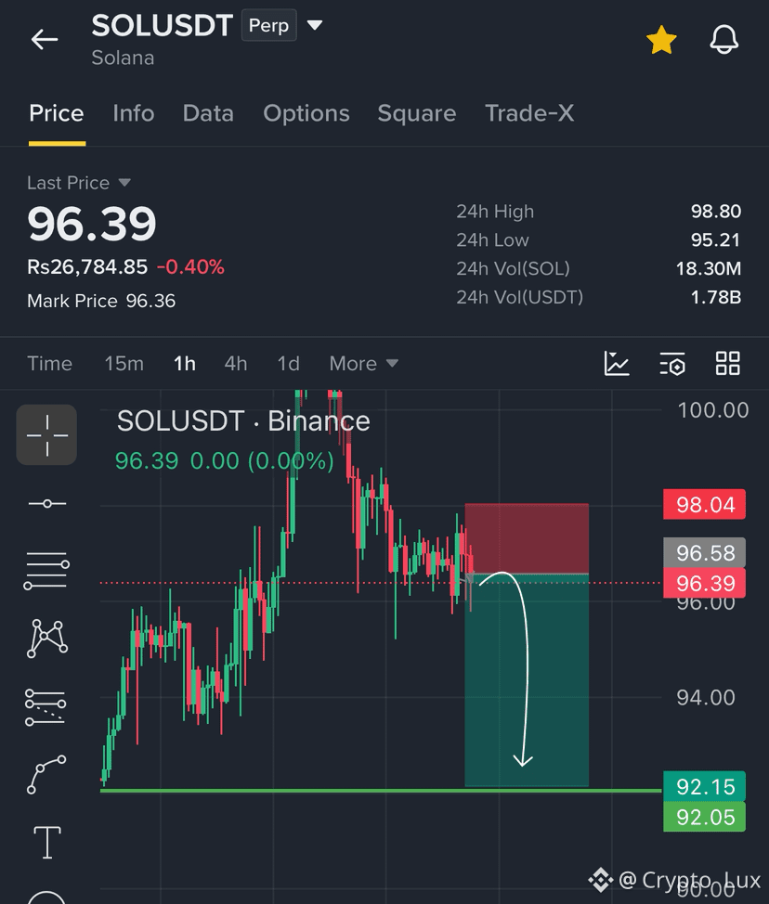Click the 98.04 stop-loss price label
The height and width of the screenshot is (904, 769).
(x=704, y=505)
